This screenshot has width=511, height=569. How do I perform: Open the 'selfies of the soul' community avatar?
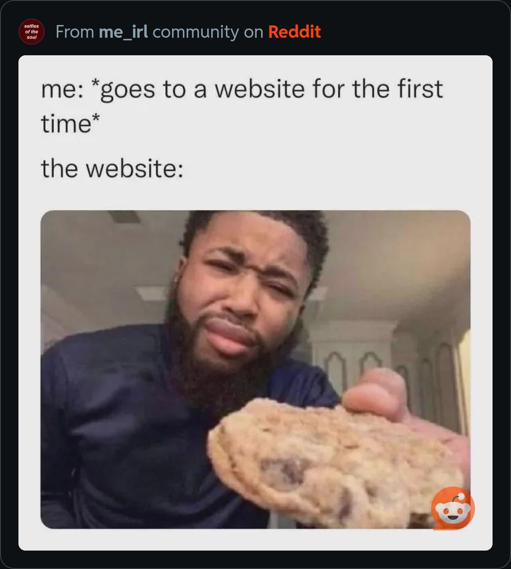pos(31,32)
